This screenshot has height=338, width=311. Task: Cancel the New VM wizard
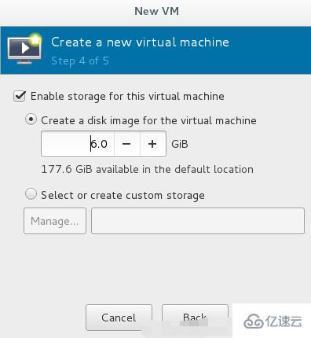pyautogui.click(x=119, y=318)
